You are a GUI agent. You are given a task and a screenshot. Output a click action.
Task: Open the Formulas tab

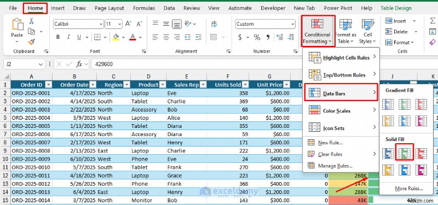click(x=144, y=8)
